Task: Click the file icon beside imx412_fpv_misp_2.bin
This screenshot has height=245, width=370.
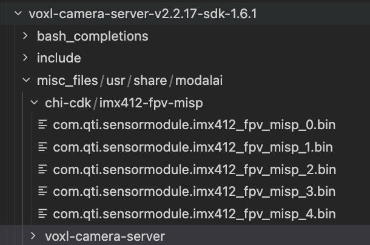Action: (x=42, y=169)
